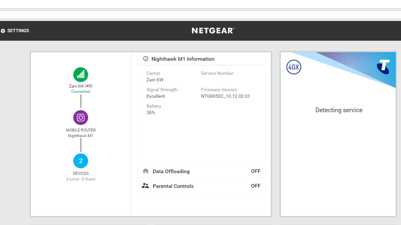
Task: Click the 2 Local · 0 Guest text
Action: coord(81,179)
